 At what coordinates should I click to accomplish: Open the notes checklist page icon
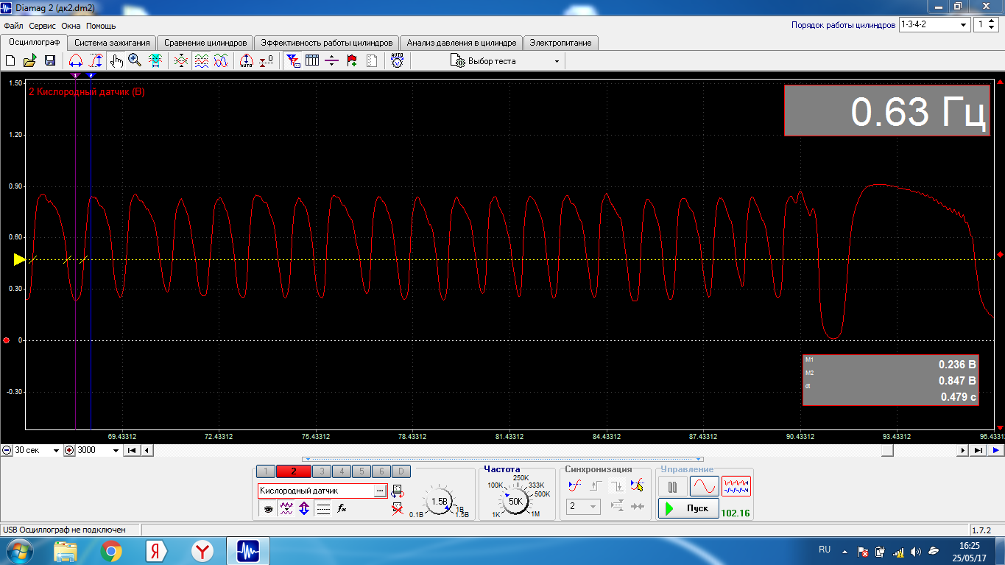pos(372,61)
